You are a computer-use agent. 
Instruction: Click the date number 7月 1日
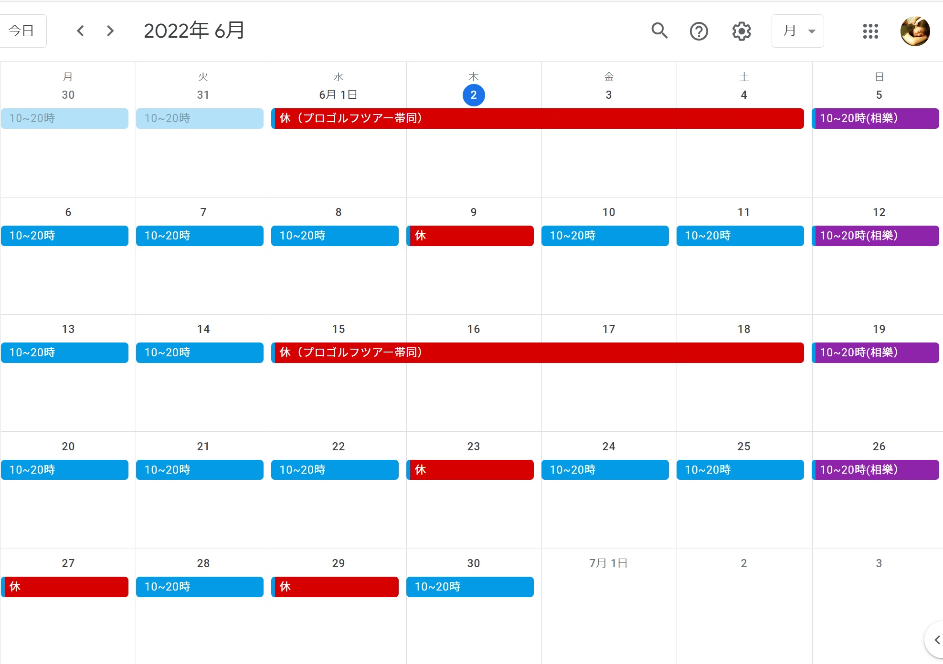[x=608, y=563]
